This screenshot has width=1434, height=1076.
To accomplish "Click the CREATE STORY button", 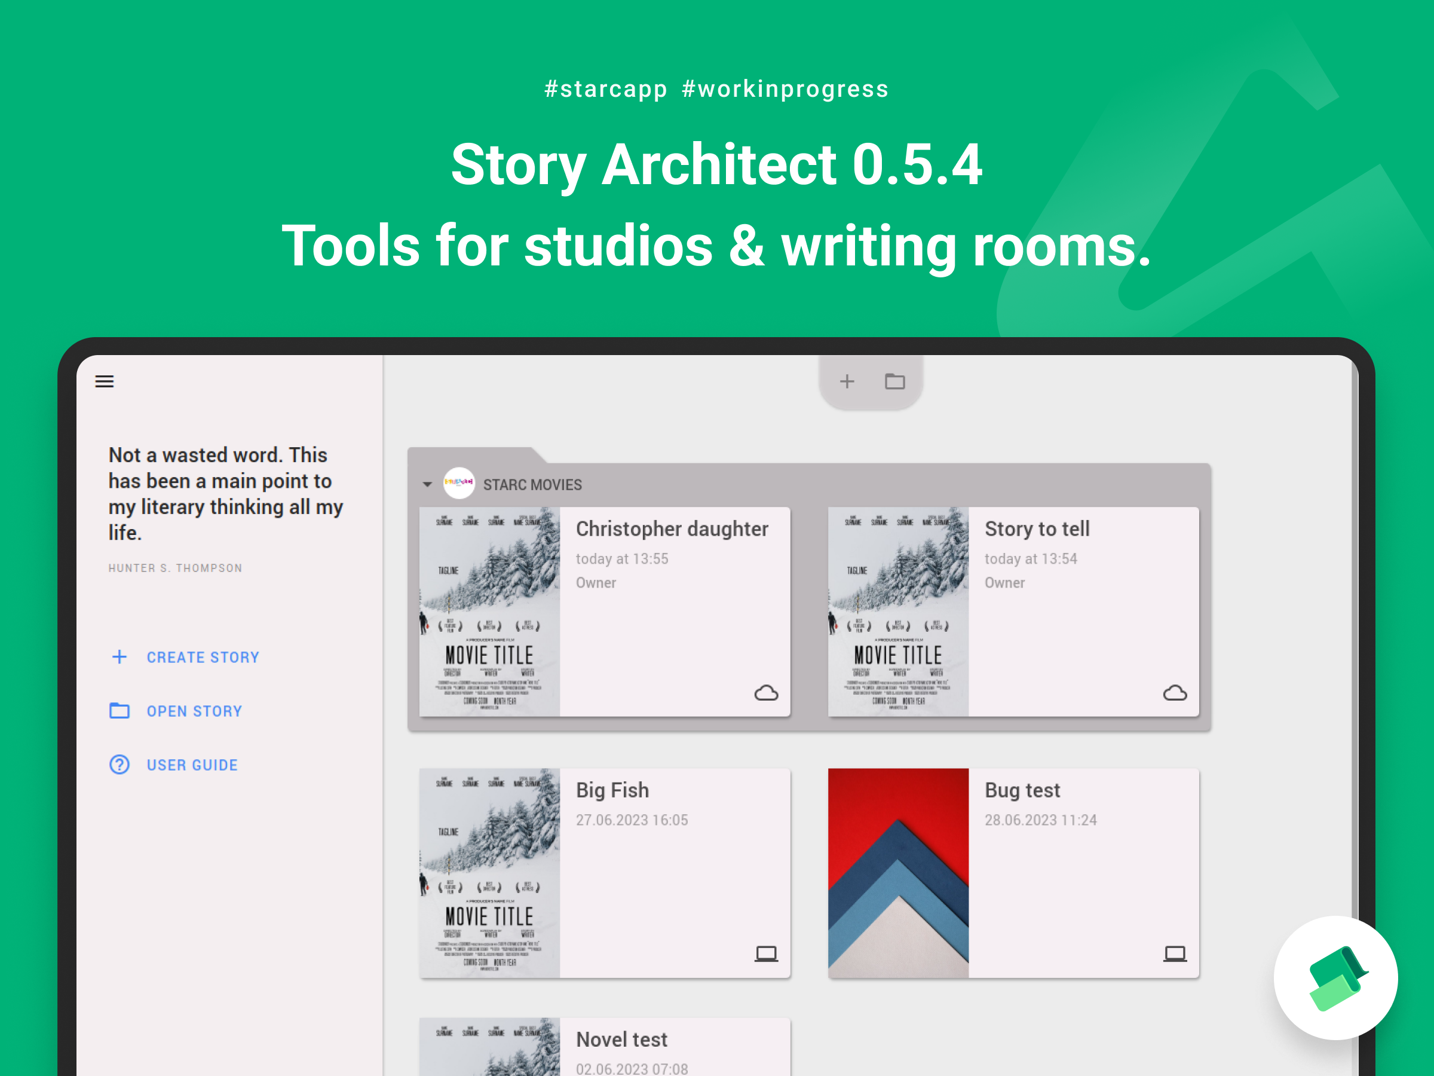I will tap(185, 657).
